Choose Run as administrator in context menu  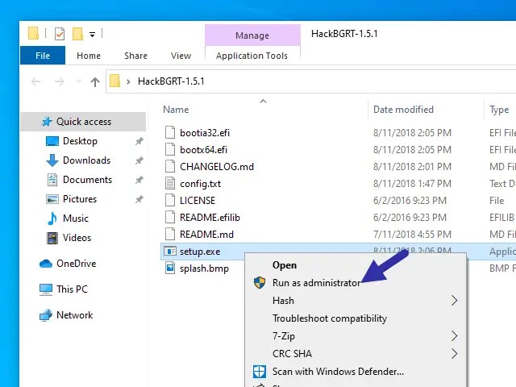(x=317, y=283)
